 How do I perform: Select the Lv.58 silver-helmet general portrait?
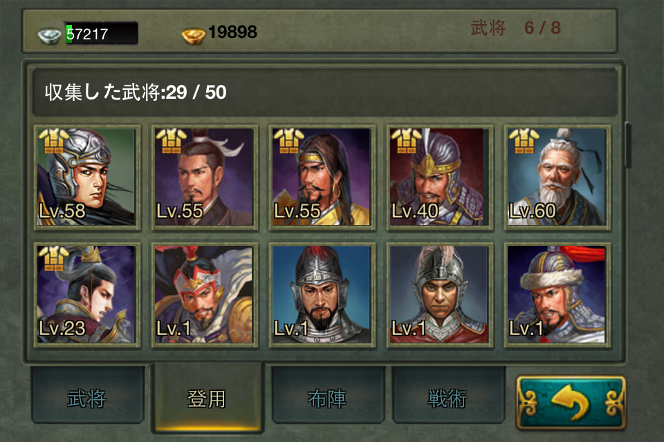pyautogui.click(x=87, y=177)
